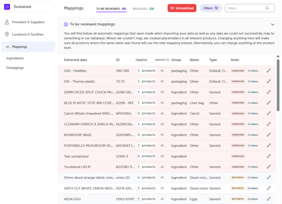
Task: Edit the 25MM DICED SPLIT CHUCK row pencil
Action: [x=269, y=92]
